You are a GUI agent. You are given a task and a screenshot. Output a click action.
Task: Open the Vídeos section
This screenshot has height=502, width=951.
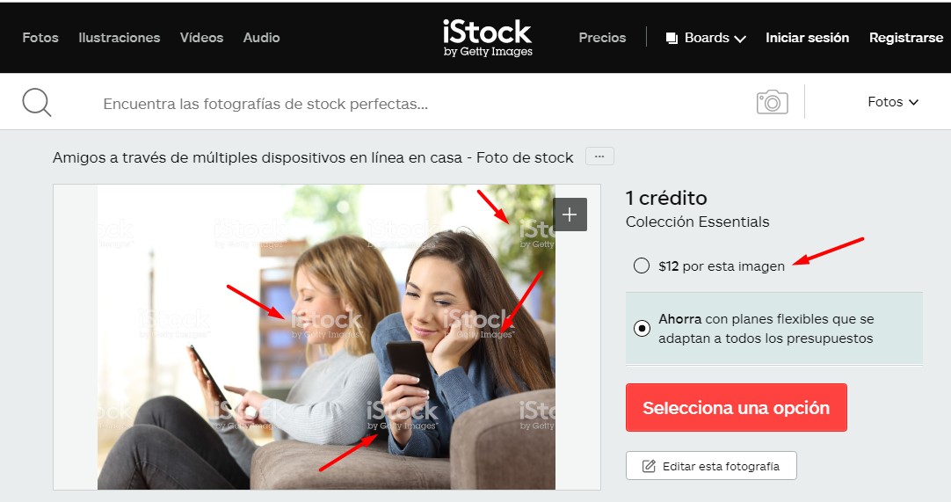pyautogui.click(x=201, y=38)
